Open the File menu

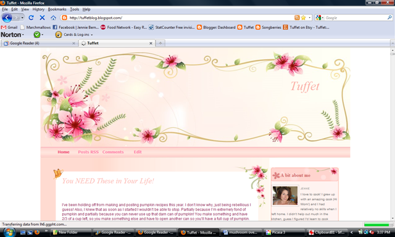[x=5, y=9]
